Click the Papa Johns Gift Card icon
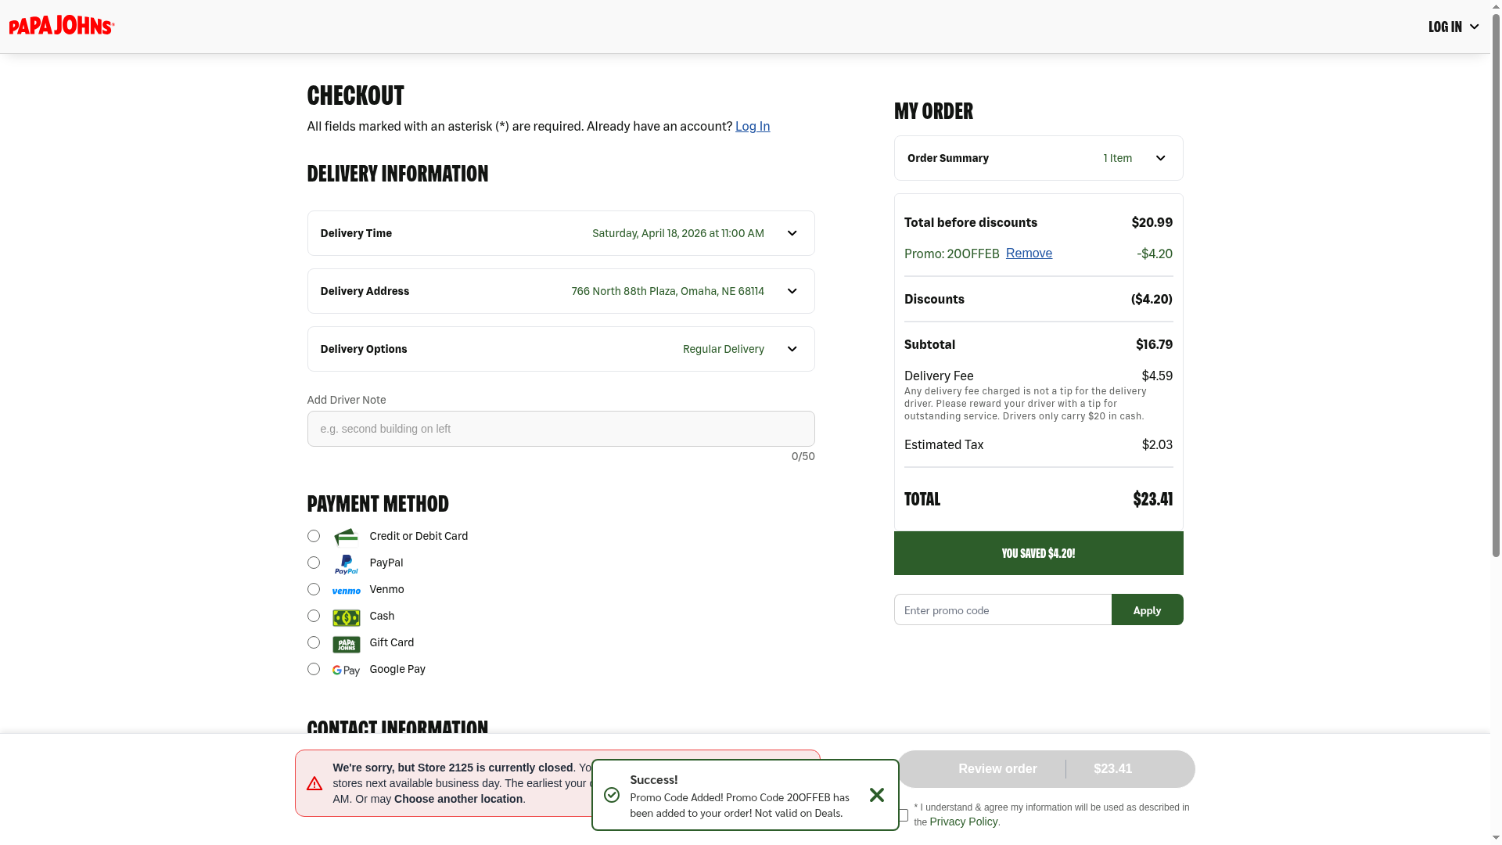The image size is (1502, 845). click(346, 644)
